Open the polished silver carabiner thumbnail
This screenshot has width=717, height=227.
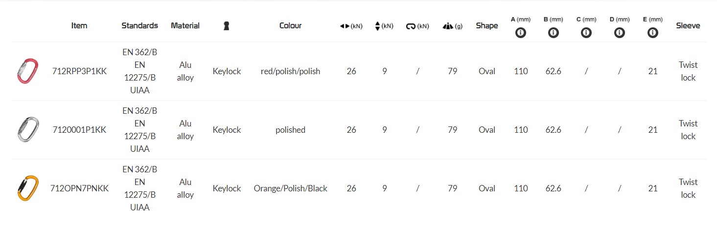click(27, 130)
